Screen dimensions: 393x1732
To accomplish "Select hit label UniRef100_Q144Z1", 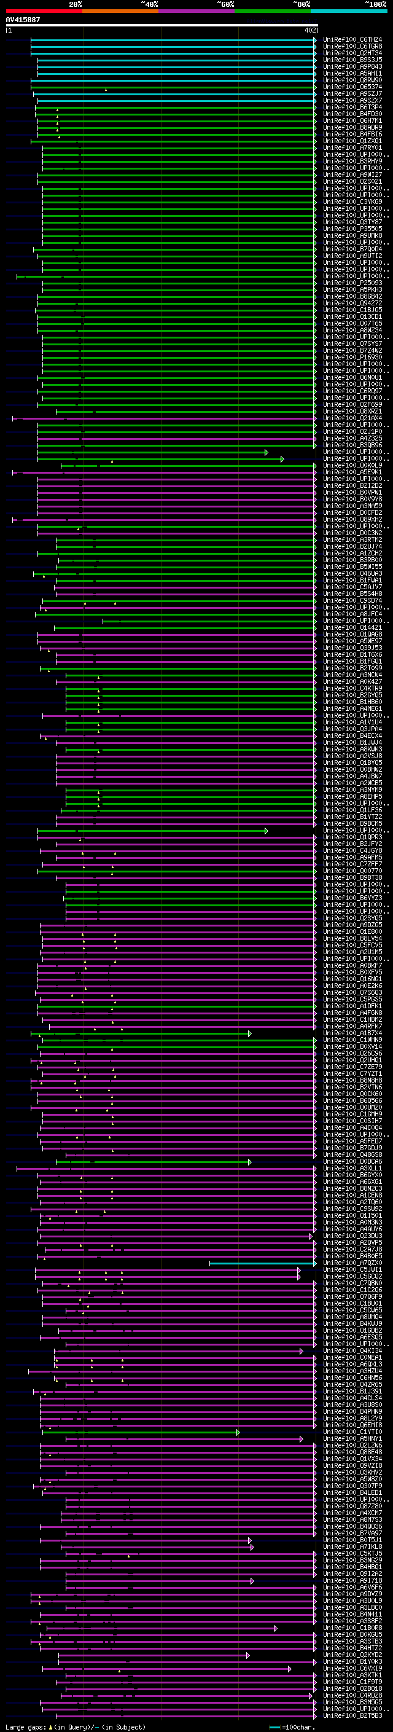I will point(352,627).
